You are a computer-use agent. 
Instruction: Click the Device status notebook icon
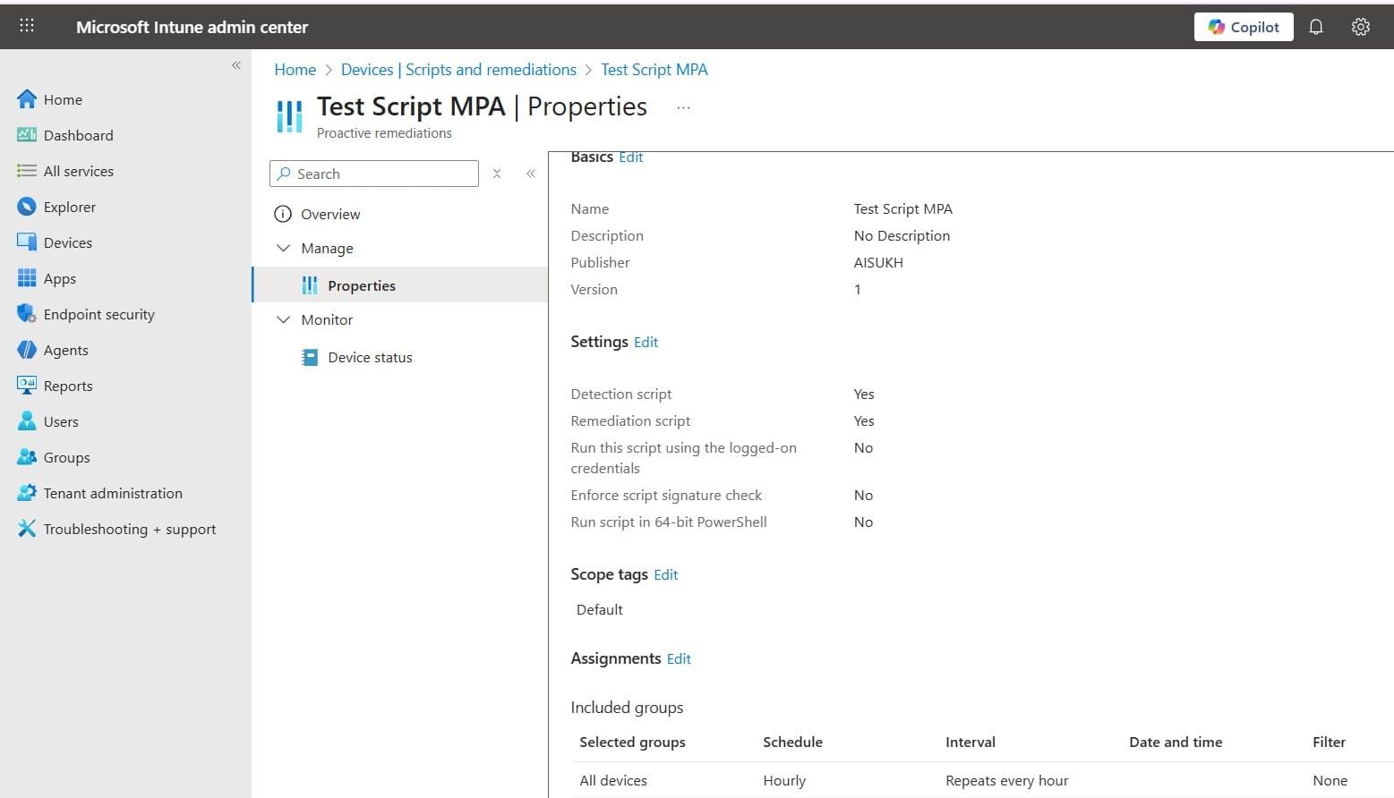[310, 357]
